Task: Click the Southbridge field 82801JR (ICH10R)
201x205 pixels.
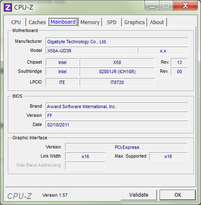Action: (117, 72)
